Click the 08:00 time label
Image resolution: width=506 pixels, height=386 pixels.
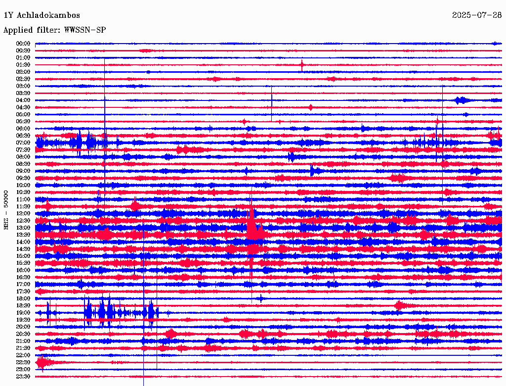click(x=23, y=157)
